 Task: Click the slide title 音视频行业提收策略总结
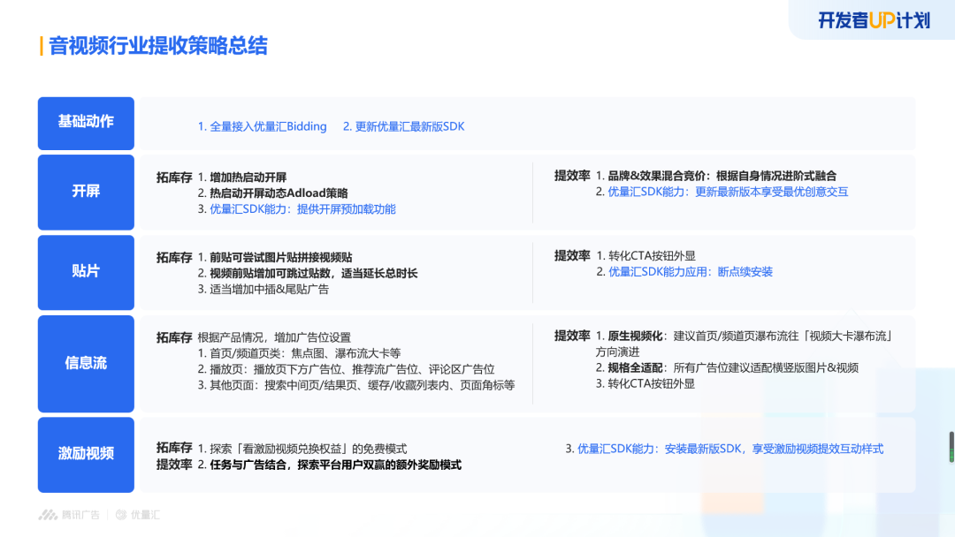click(x=157, y=46)
